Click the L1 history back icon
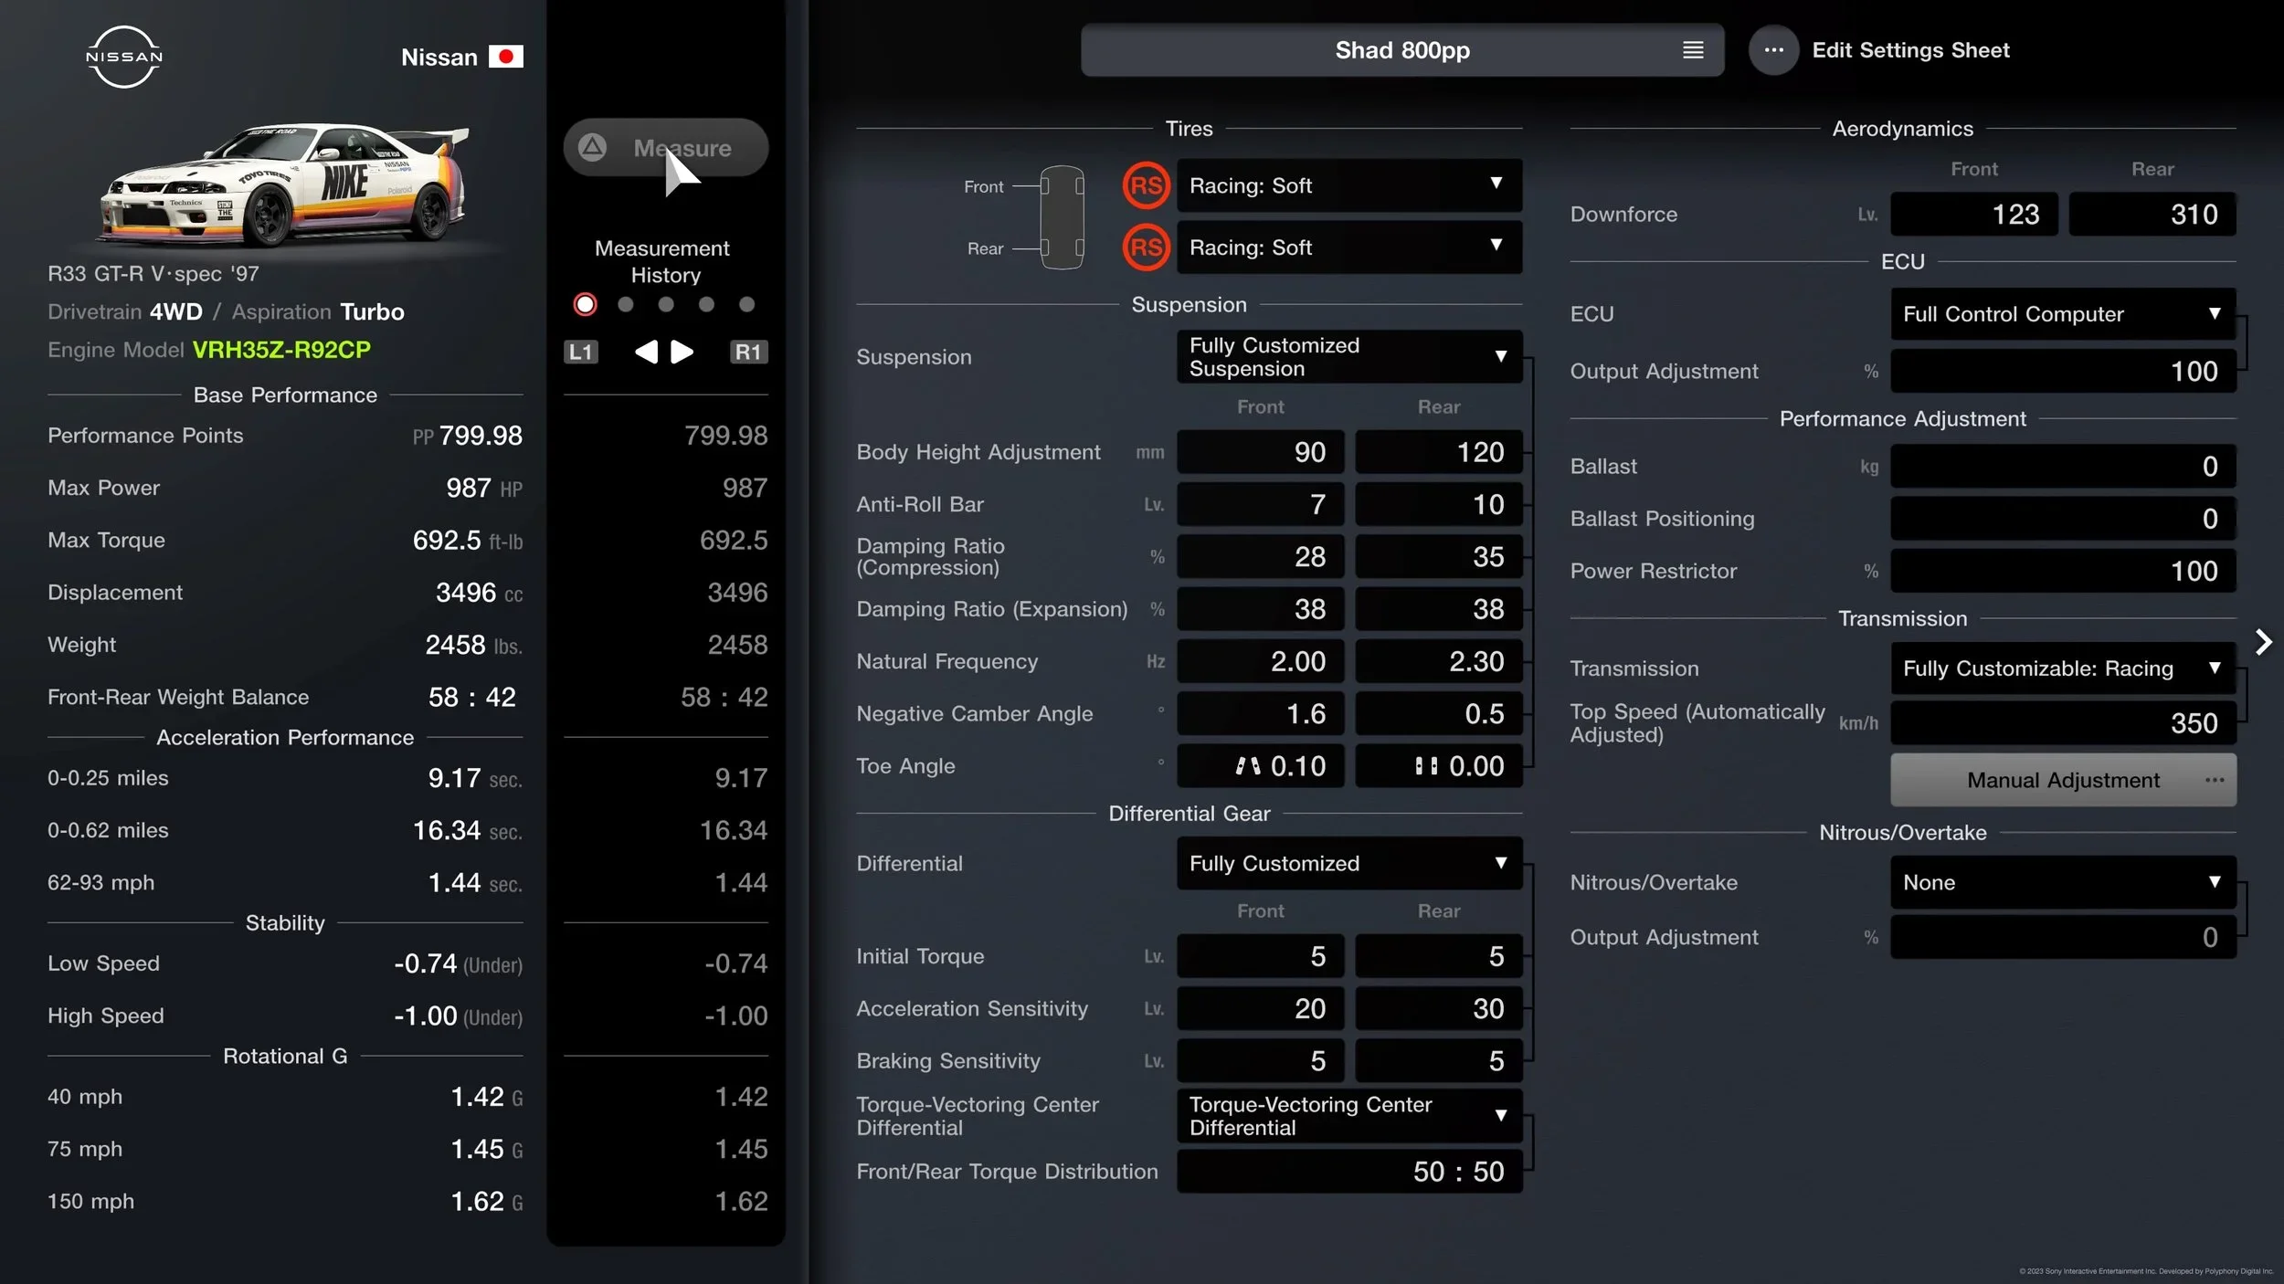Viewport: 2284px width, 1284px height. click(x=581, y=353)
